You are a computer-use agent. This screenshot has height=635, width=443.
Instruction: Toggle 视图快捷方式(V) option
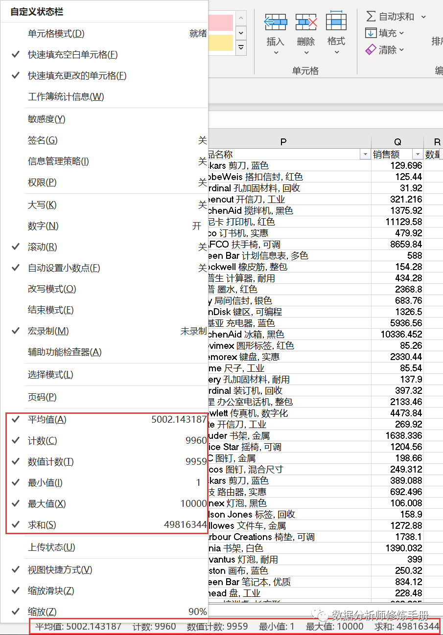point(104,570)
